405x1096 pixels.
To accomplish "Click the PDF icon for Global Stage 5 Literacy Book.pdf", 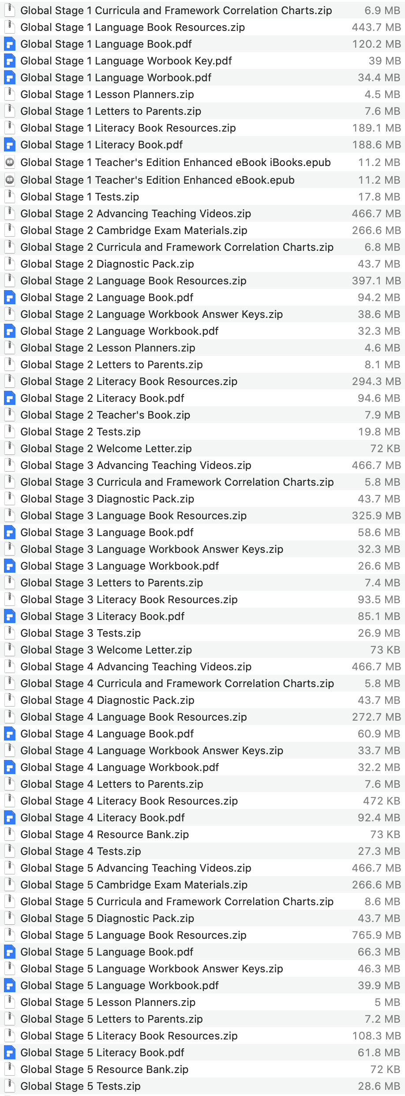I will [9, 1053].
